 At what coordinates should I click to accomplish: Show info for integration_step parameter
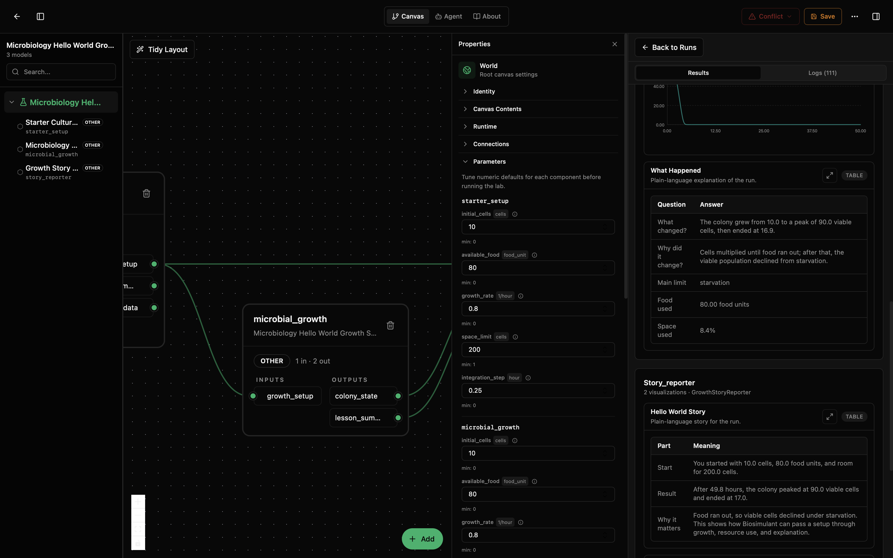click(528, 378)
